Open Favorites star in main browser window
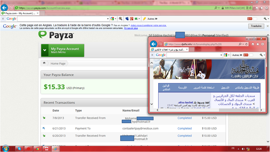Viewport: 270px width, 152px height. pos(262,8)
